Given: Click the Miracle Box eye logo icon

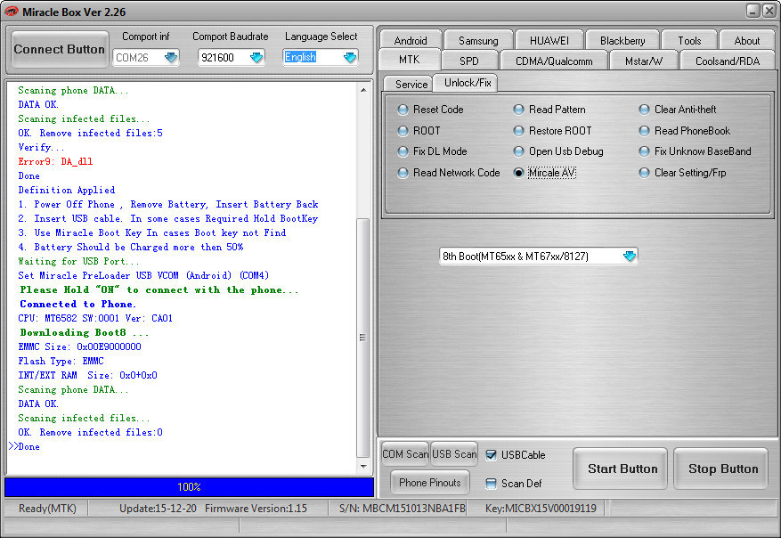Looking at the screenshot, I should coord(11,12).
